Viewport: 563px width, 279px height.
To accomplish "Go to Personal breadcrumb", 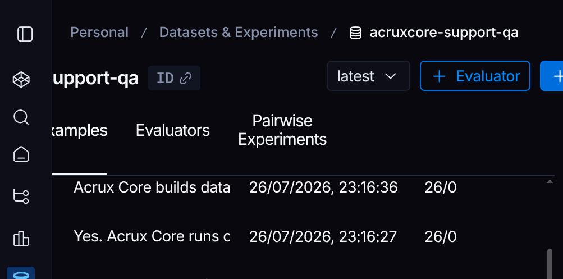I will (x=99, y=33).
